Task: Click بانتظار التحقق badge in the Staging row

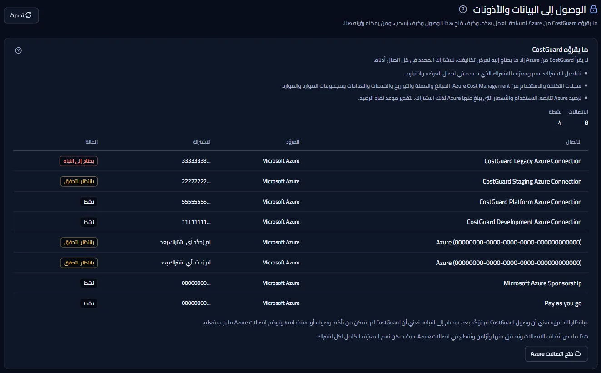Action: pyautogui.click(x=79, y=181)
